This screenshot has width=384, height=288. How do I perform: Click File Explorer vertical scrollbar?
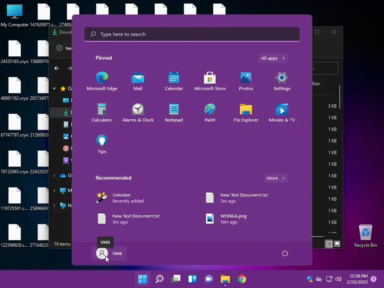click(340, 97)
